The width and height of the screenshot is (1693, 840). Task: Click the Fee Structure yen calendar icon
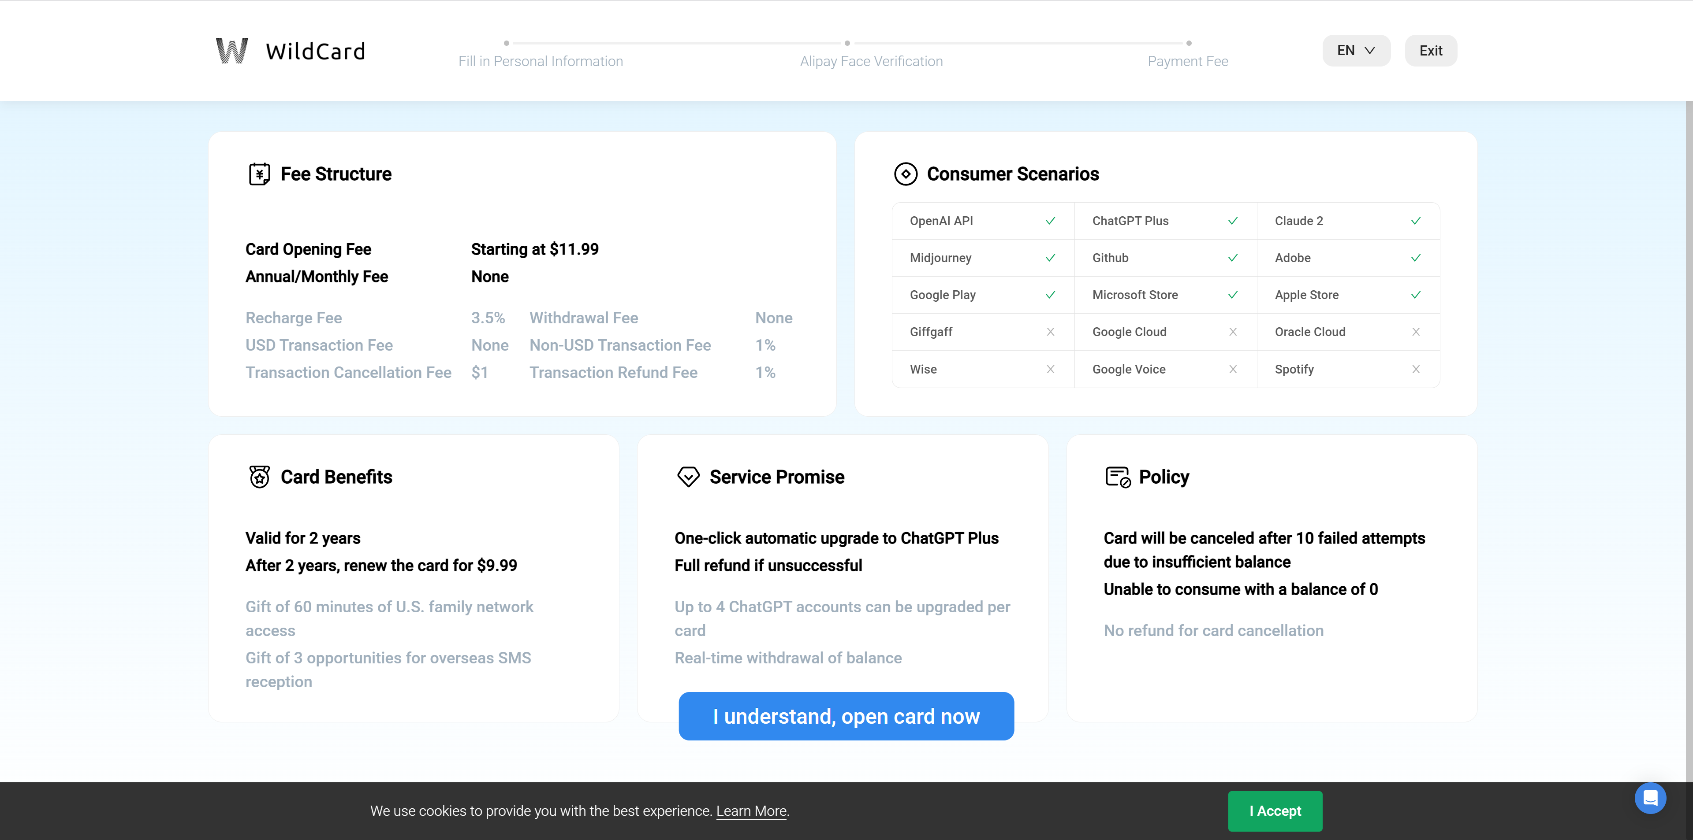coord(259,174)
